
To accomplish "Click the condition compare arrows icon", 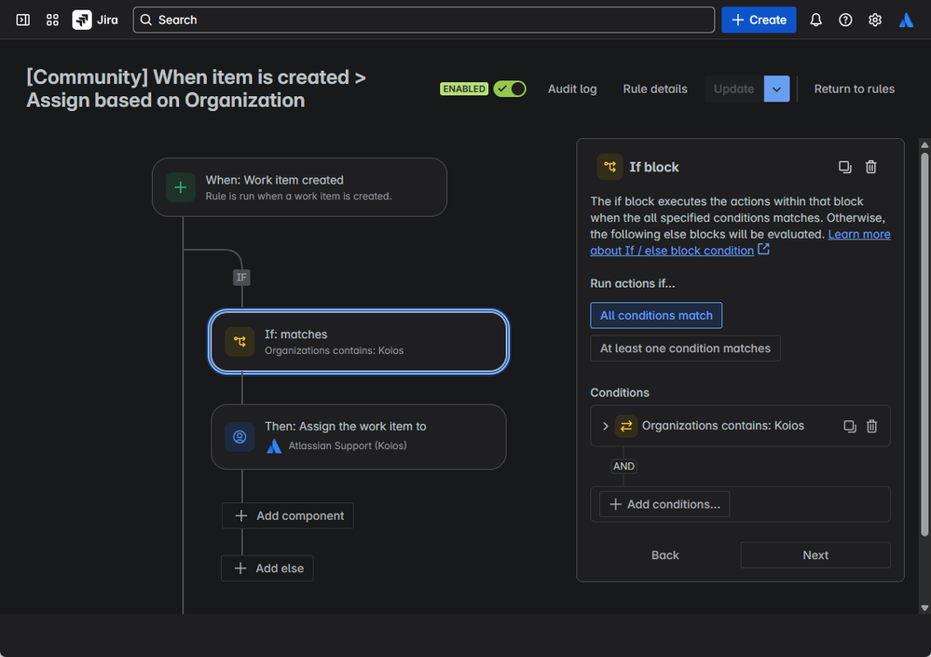I will [x=626, y=426].
